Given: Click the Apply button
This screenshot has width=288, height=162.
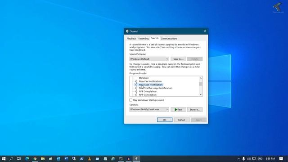Looking at the screenshot, I should (x=199, y=120).
